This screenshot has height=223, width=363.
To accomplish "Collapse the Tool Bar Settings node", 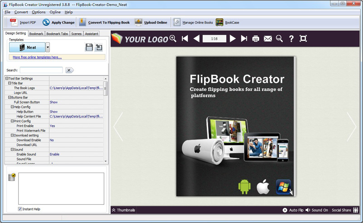I will 7,79.
